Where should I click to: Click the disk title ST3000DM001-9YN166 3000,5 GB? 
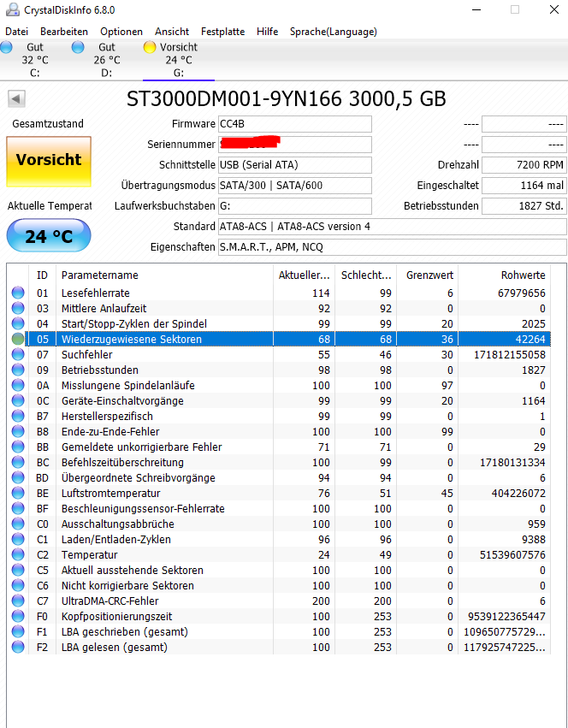(x=286, y=99)
